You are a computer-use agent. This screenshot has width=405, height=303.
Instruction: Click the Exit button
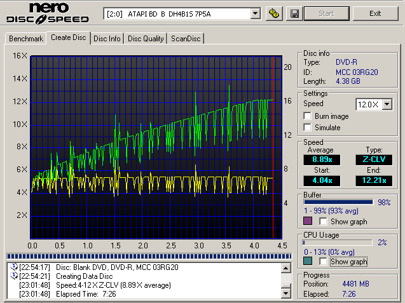375,13
